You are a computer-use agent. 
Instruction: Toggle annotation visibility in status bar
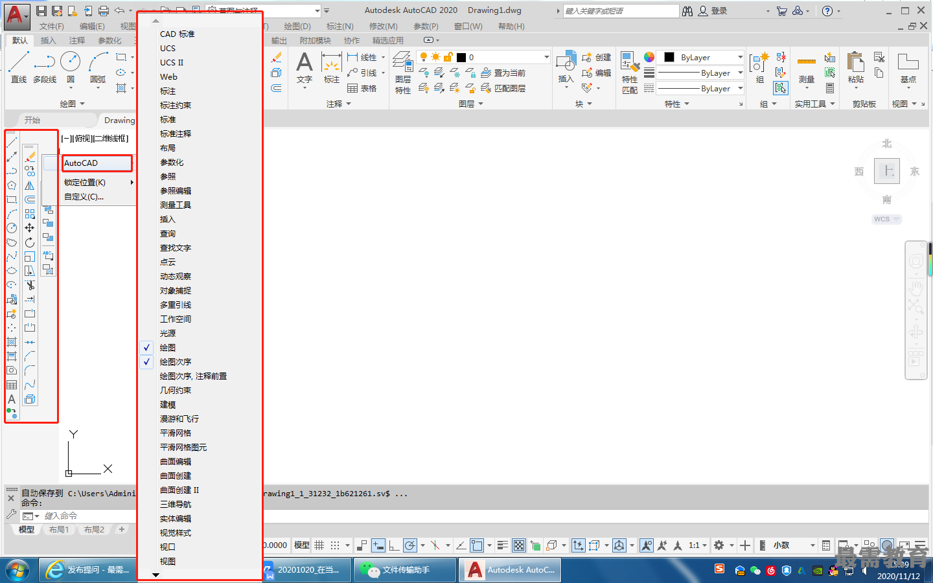[x=647, y=545]
